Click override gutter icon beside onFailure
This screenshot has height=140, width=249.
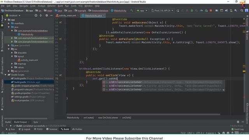(x=61, y=39)
